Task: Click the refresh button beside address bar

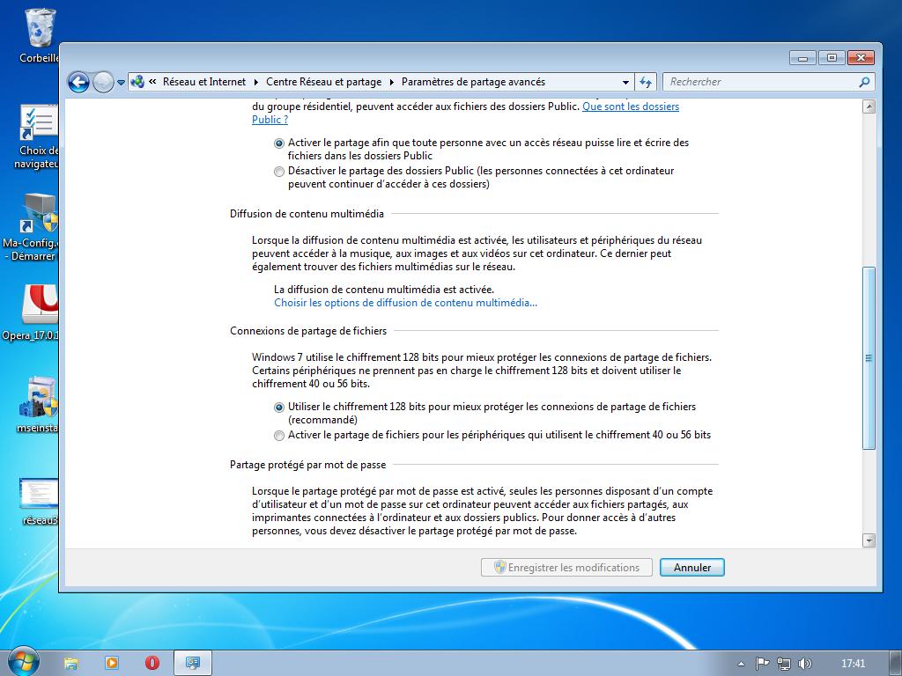Action: [x=646, y=82]
